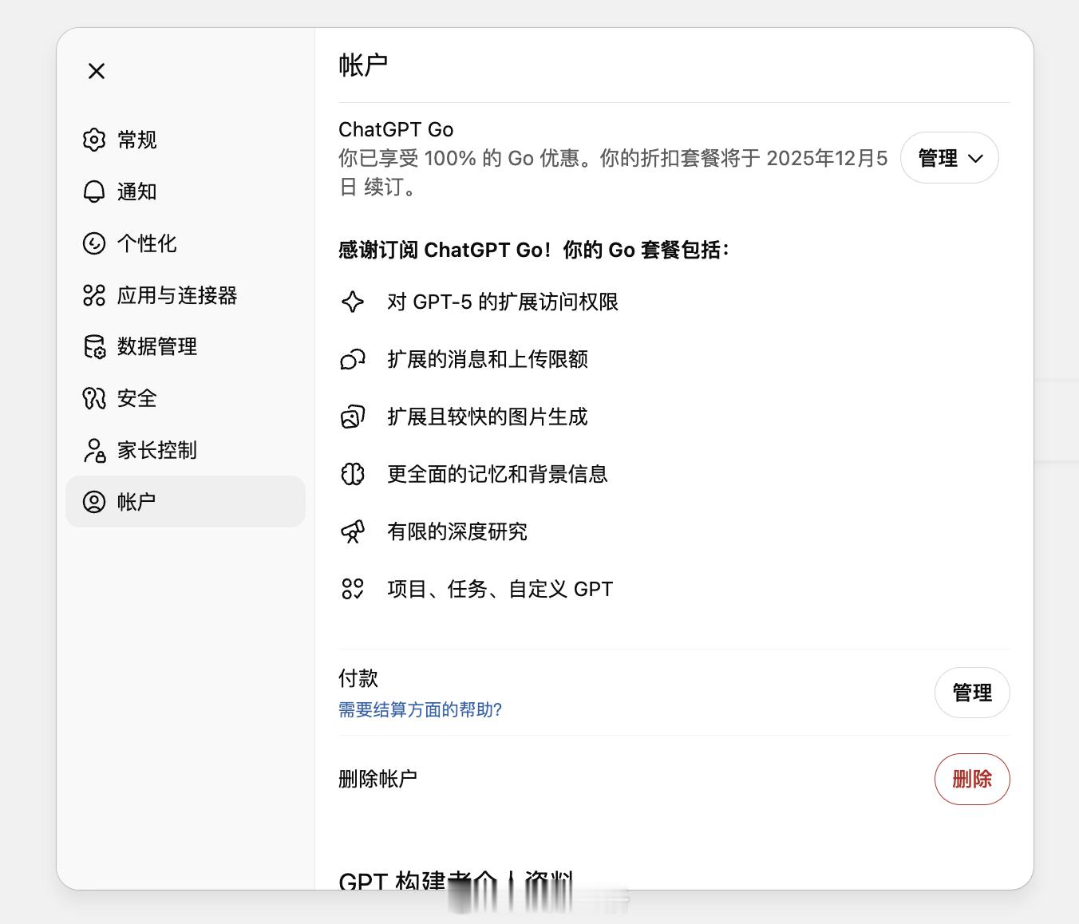Click the 管理 button for 付款
Screen dimensions: 1079x924
(x=972, y=693)
